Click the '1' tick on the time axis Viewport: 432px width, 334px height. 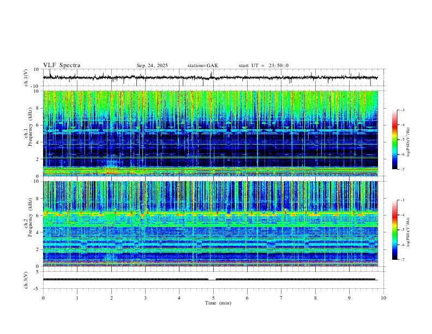tap(77, 298)
